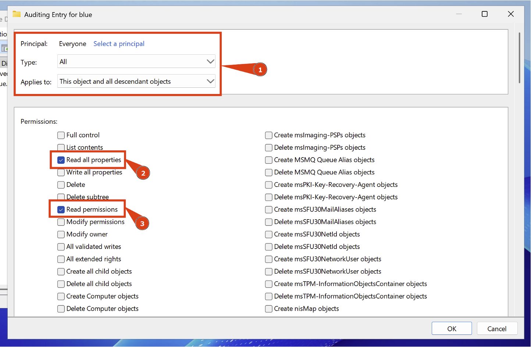Screen dimensions: 531x347
Task: Enable All validated writes
Action: tap(61, 247)
